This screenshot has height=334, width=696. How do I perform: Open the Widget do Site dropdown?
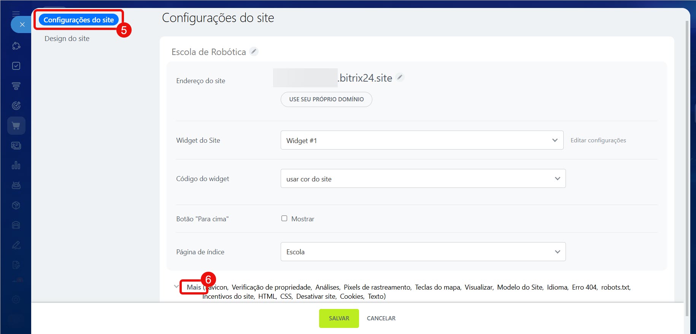coord(422,140)
